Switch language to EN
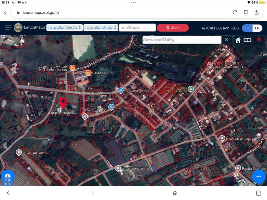The width and height of the screenshot is (267, 200). pyautogui.click(x=257, y=28)
